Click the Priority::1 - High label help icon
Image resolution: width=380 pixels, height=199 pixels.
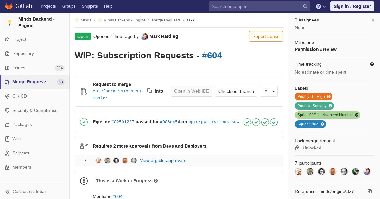coord(329,97)
